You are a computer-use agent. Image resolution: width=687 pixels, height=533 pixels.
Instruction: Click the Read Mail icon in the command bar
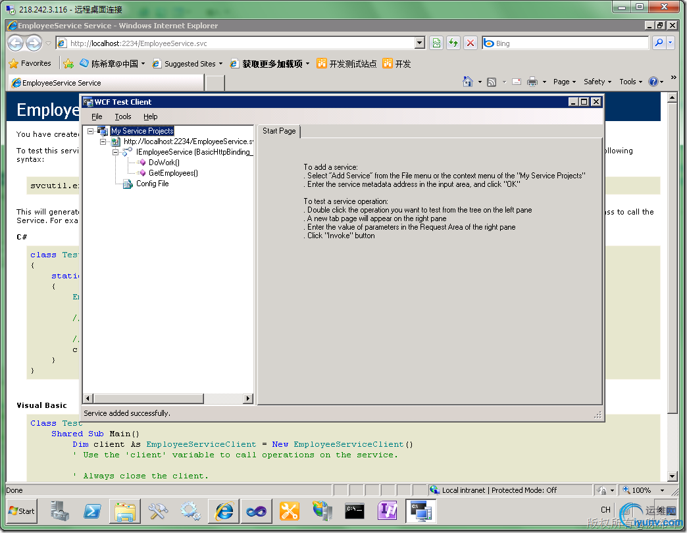point(517,82)
